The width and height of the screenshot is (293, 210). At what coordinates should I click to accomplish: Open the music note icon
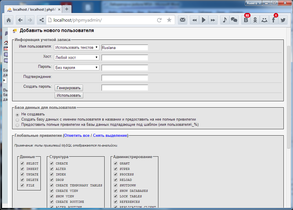pyautogui.click(x=225, y=20)
